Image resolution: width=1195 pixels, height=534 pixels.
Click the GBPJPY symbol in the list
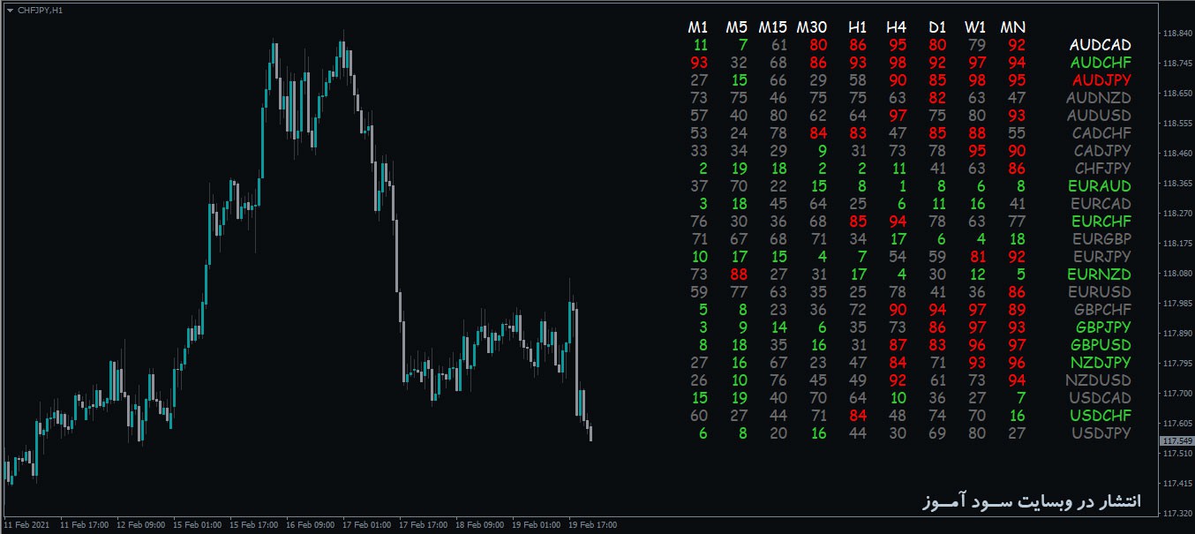click(x=1100, y=327)
